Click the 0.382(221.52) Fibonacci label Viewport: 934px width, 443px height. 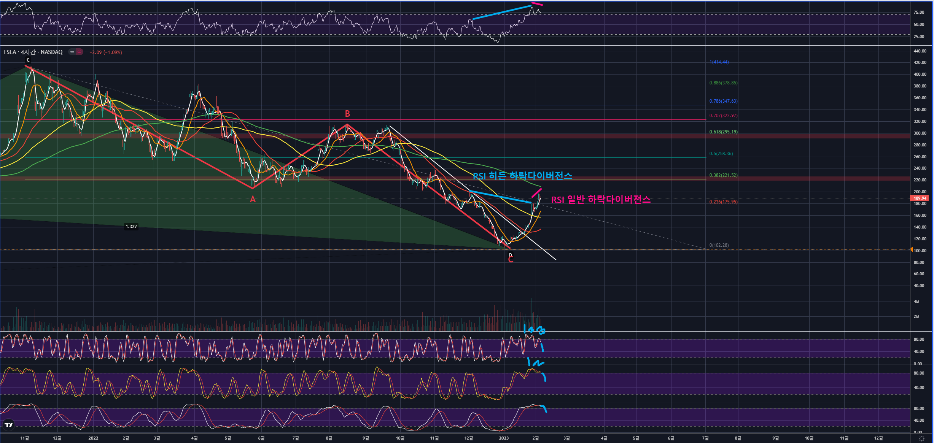[x=723, y=175]
